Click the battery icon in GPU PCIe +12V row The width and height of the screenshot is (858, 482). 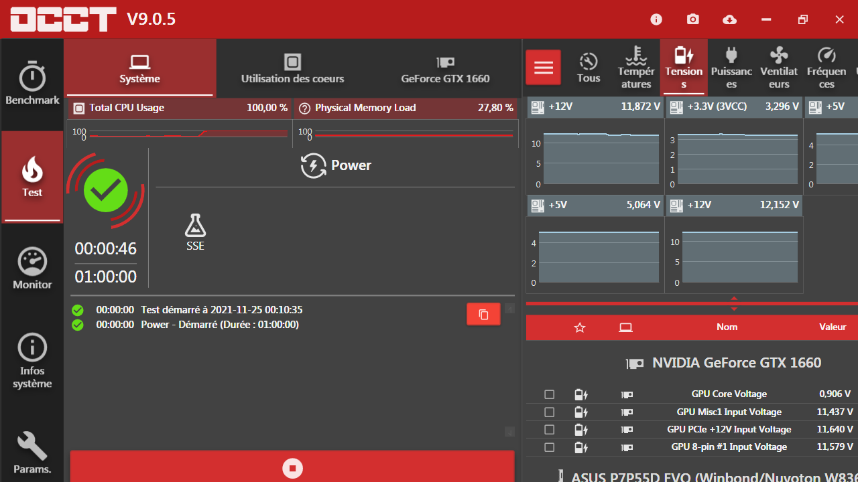point(581,429)
